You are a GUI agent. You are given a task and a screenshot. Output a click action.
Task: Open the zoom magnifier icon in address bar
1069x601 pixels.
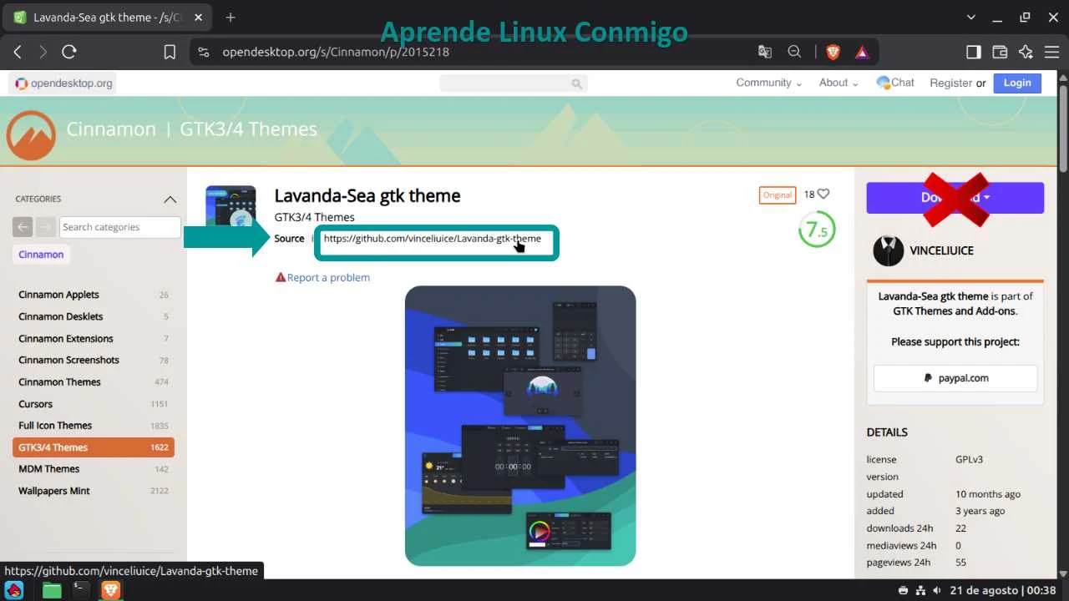coord(794,52)
